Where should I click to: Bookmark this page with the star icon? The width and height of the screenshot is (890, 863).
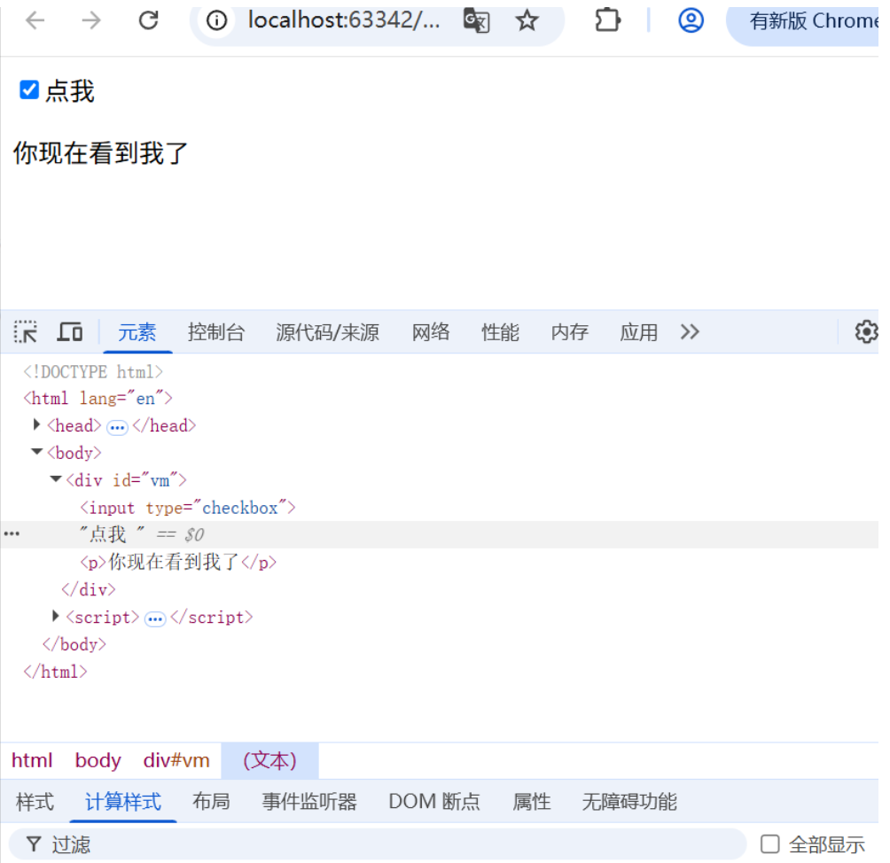(527, 21)
